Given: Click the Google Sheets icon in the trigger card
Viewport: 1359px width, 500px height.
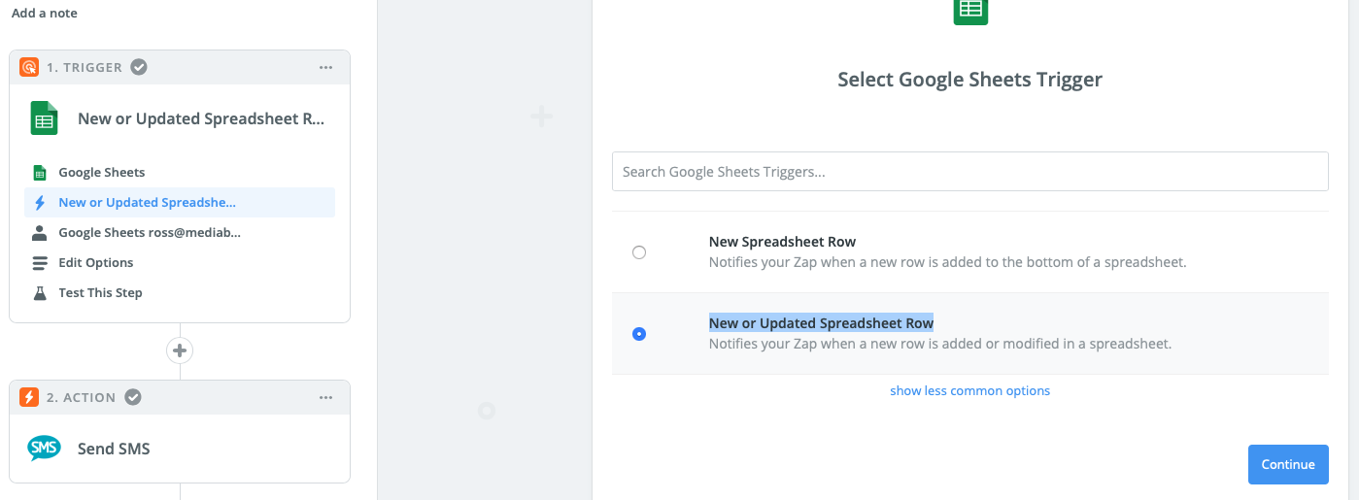Looking at the screenshot, I should pyautogui.click(x=44, y=118).
